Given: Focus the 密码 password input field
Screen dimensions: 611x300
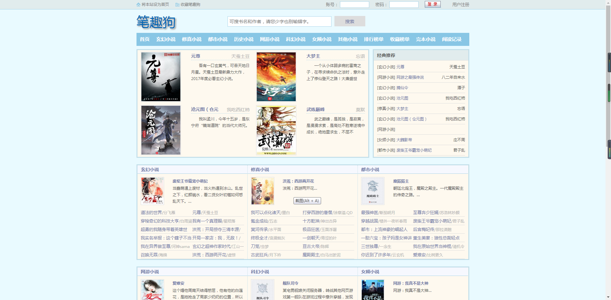Looking at the screenshot, I should pos(404,5).
